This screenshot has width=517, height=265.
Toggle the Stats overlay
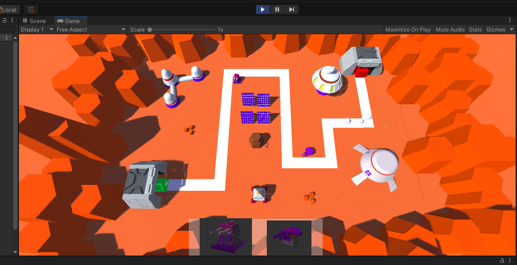(475, 30)
